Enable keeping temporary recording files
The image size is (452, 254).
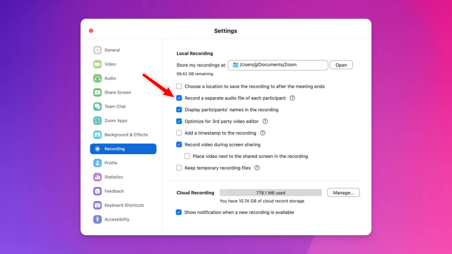click(x=179, y=168)
